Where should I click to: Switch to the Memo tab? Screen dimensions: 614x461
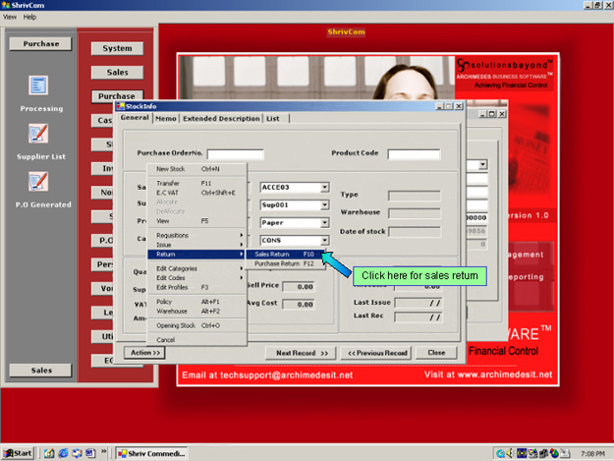click(166, 118)
